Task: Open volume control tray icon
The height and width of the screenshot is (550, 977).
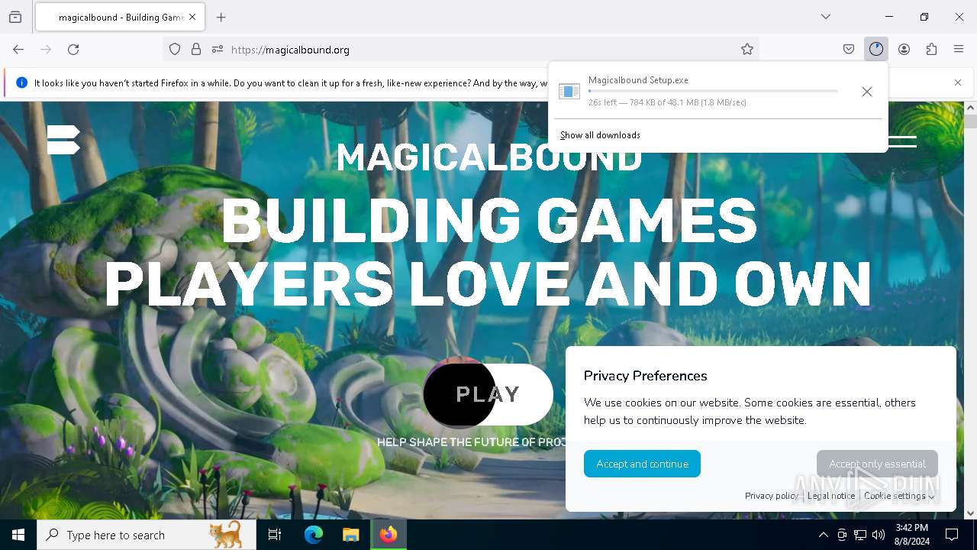Action: pyautogui.click(x=879, y=535)
